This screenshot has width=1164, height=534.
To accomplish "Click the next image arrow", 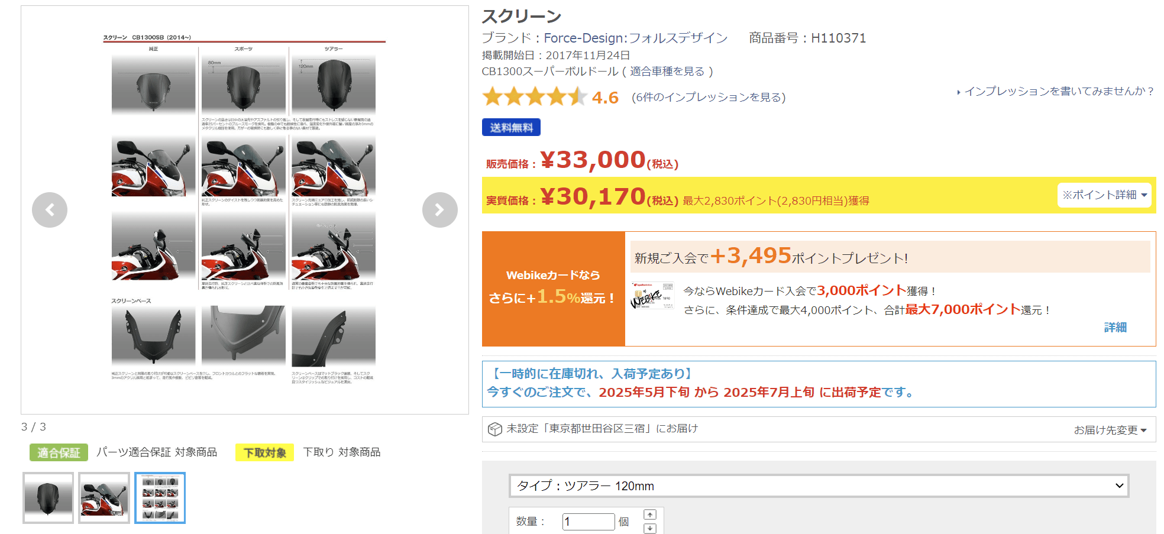I will [x=439, y=210].
